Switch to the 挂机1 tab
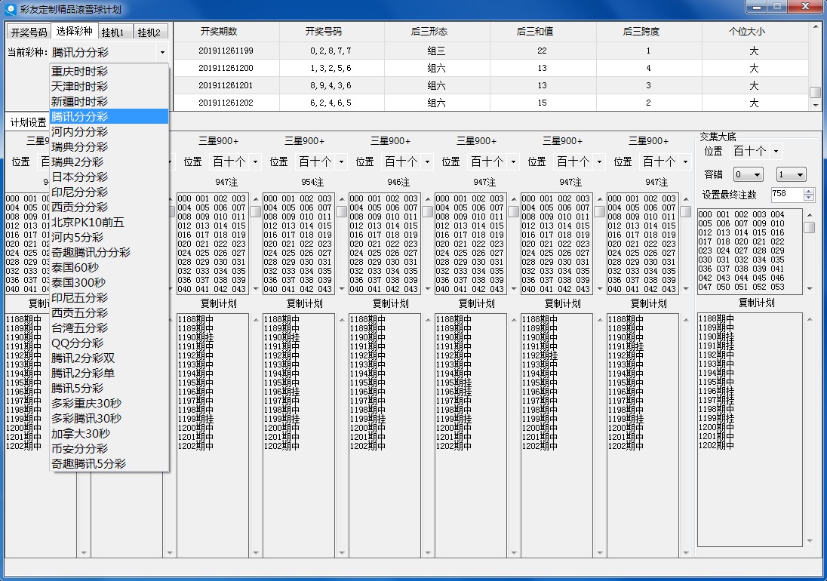 [112, 32]
